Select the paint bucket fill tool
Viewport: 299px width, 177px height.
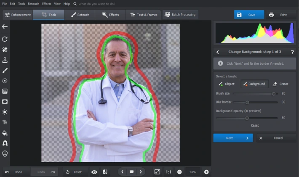tap(5, 133)
